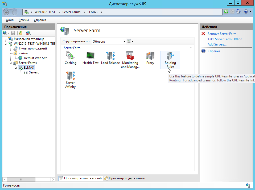Select Default Web Site in tree

pos(35,58)
